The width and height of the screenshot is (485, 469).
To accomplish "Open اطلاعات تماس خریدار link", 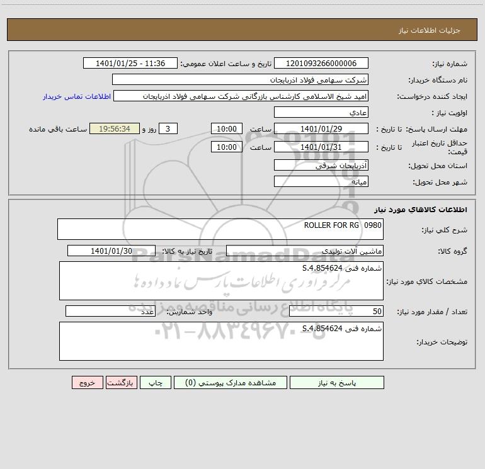I will (77, 96).
